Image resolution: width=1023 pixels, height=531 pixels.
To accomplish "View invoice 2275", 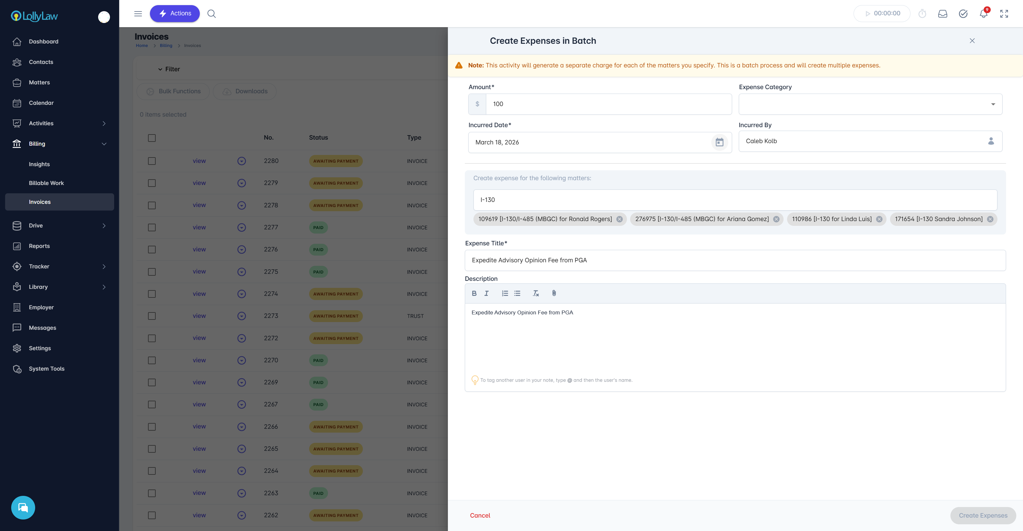I will pyautogui.click(x=199, y=272).
